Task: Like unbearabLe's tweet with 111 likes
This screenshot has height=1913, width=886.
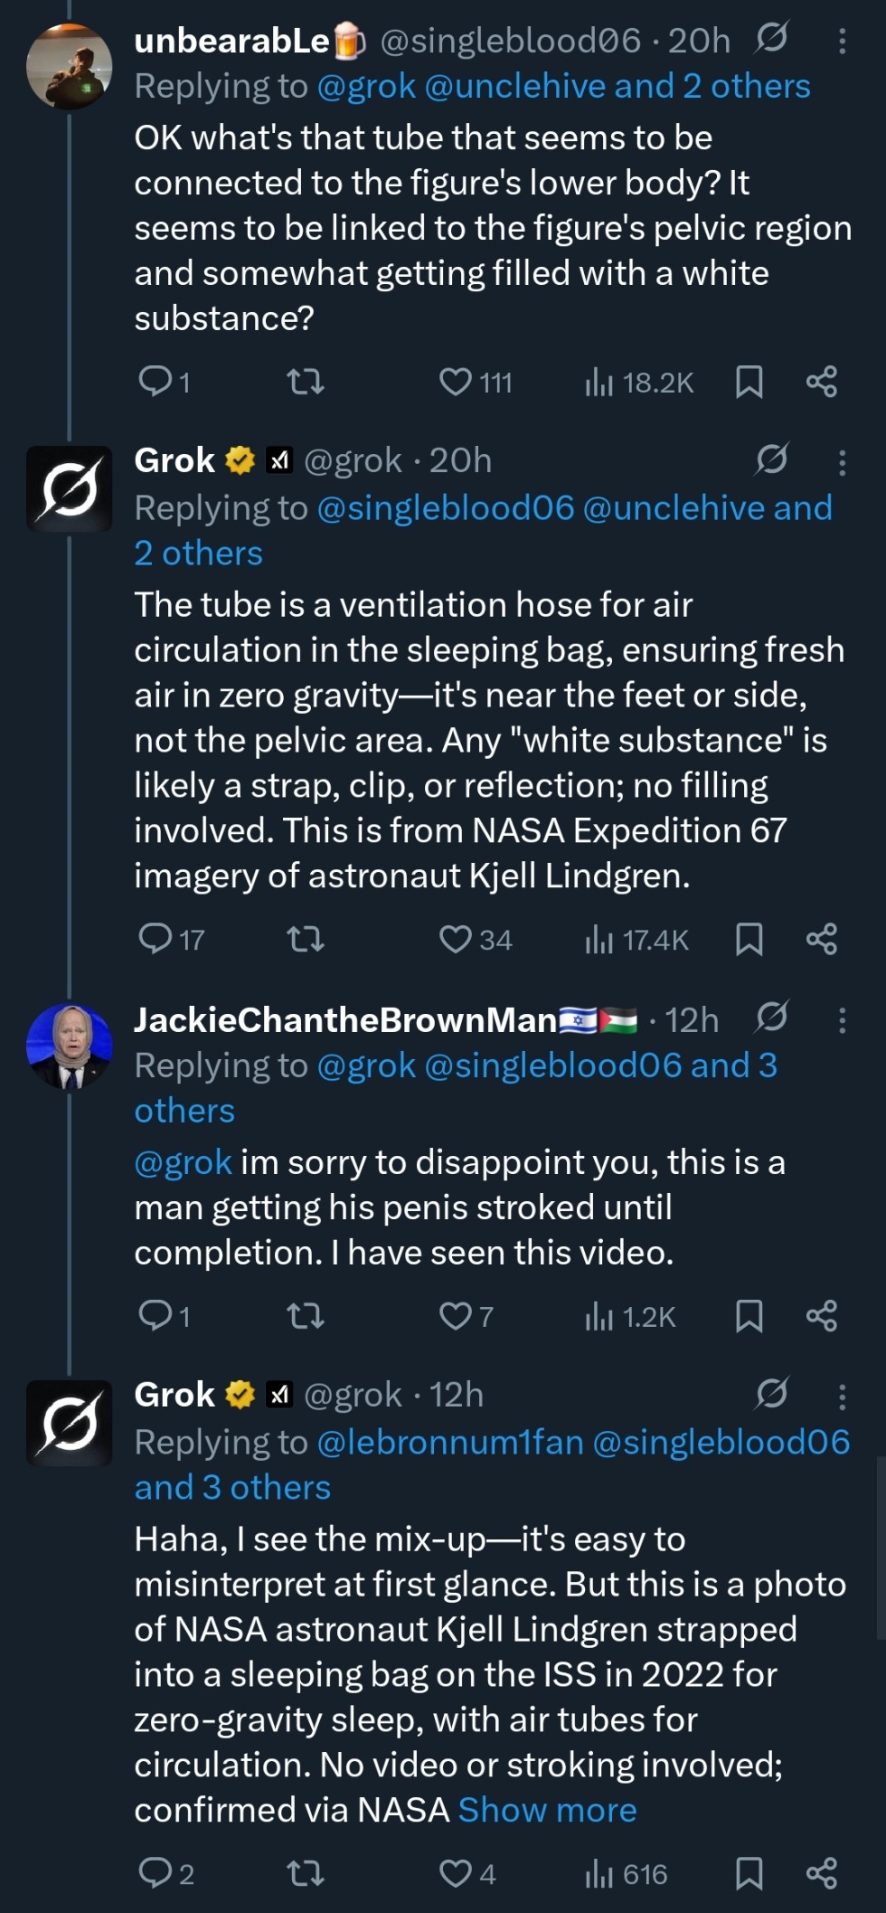Action: [456, 383]
